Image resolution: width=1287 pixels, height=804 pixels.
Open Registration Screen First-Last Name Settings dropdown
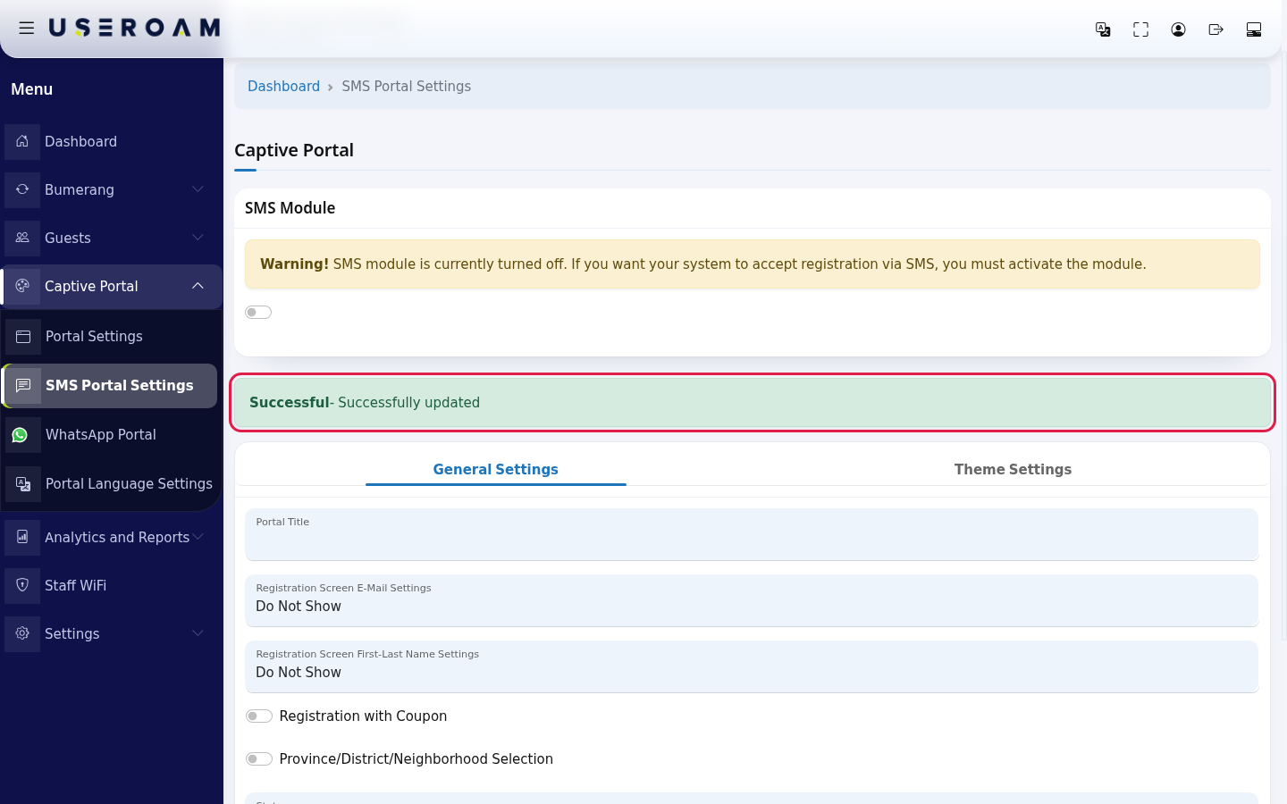(x=752, y=666)
